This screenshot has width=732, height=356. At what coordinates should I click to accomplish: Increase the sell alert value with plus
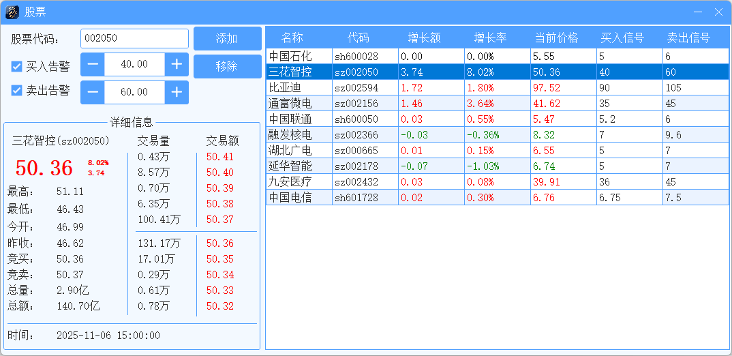[x=177, y=93]
